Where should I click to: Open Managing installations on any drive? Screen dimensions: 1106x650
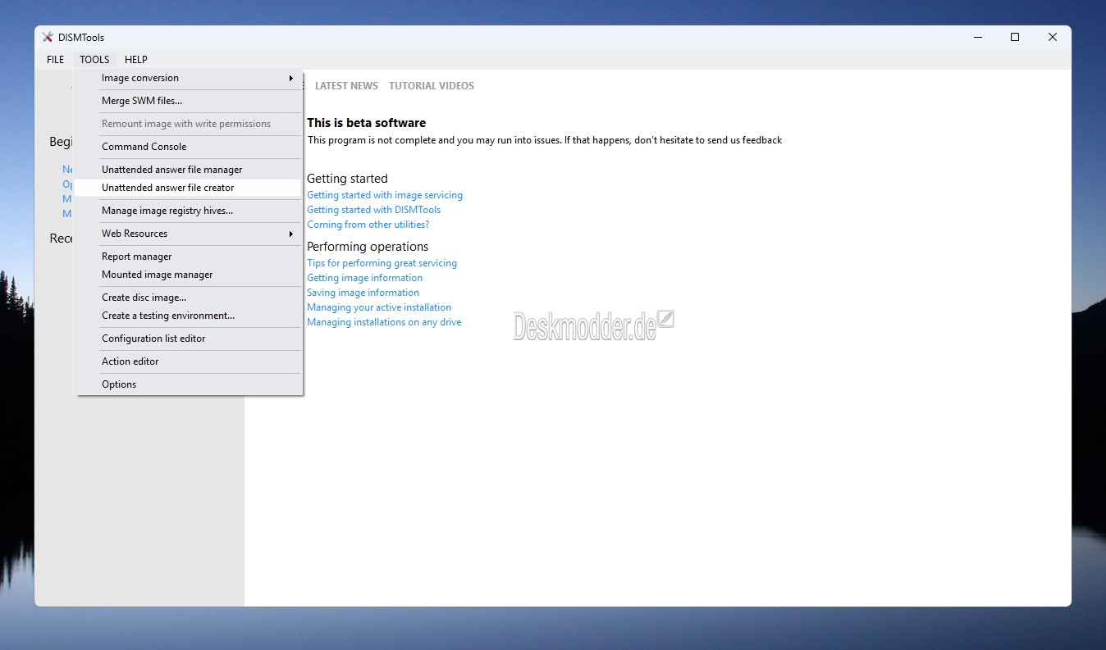pos(384,322)
